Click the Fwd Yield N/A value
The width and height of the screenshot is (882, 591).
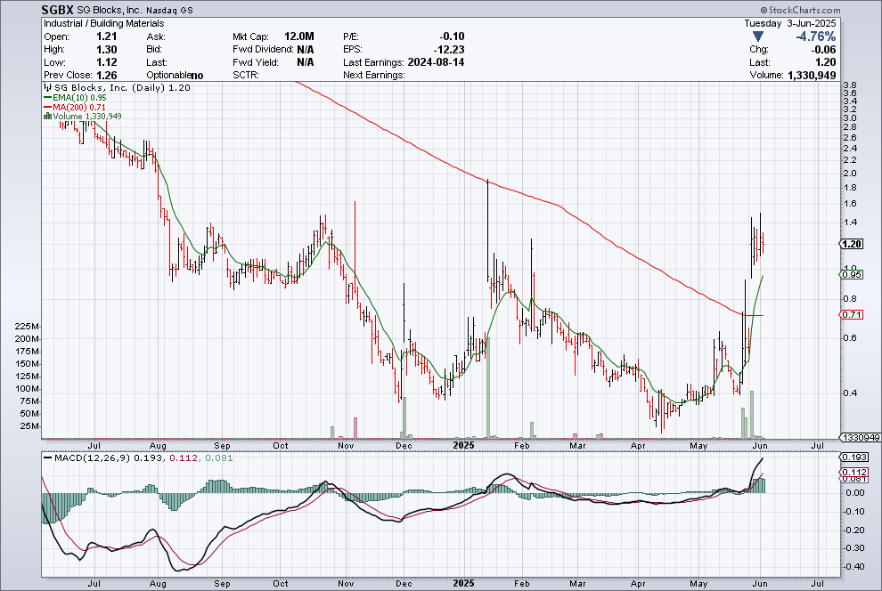tap(306, 62)
